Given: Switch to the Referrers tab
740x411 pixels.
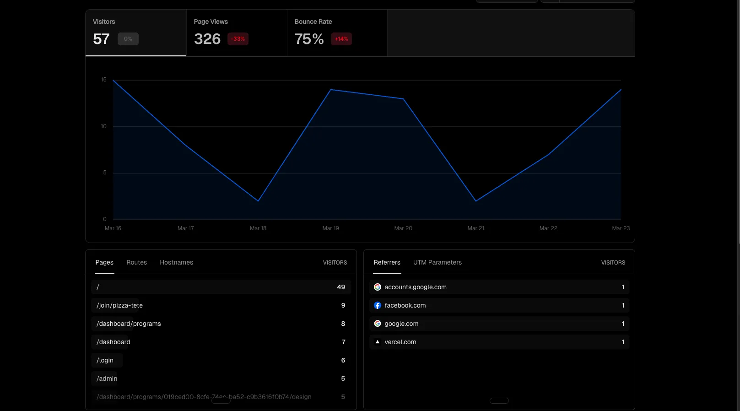Looking at the screenshot, I should tap(387, 262).
